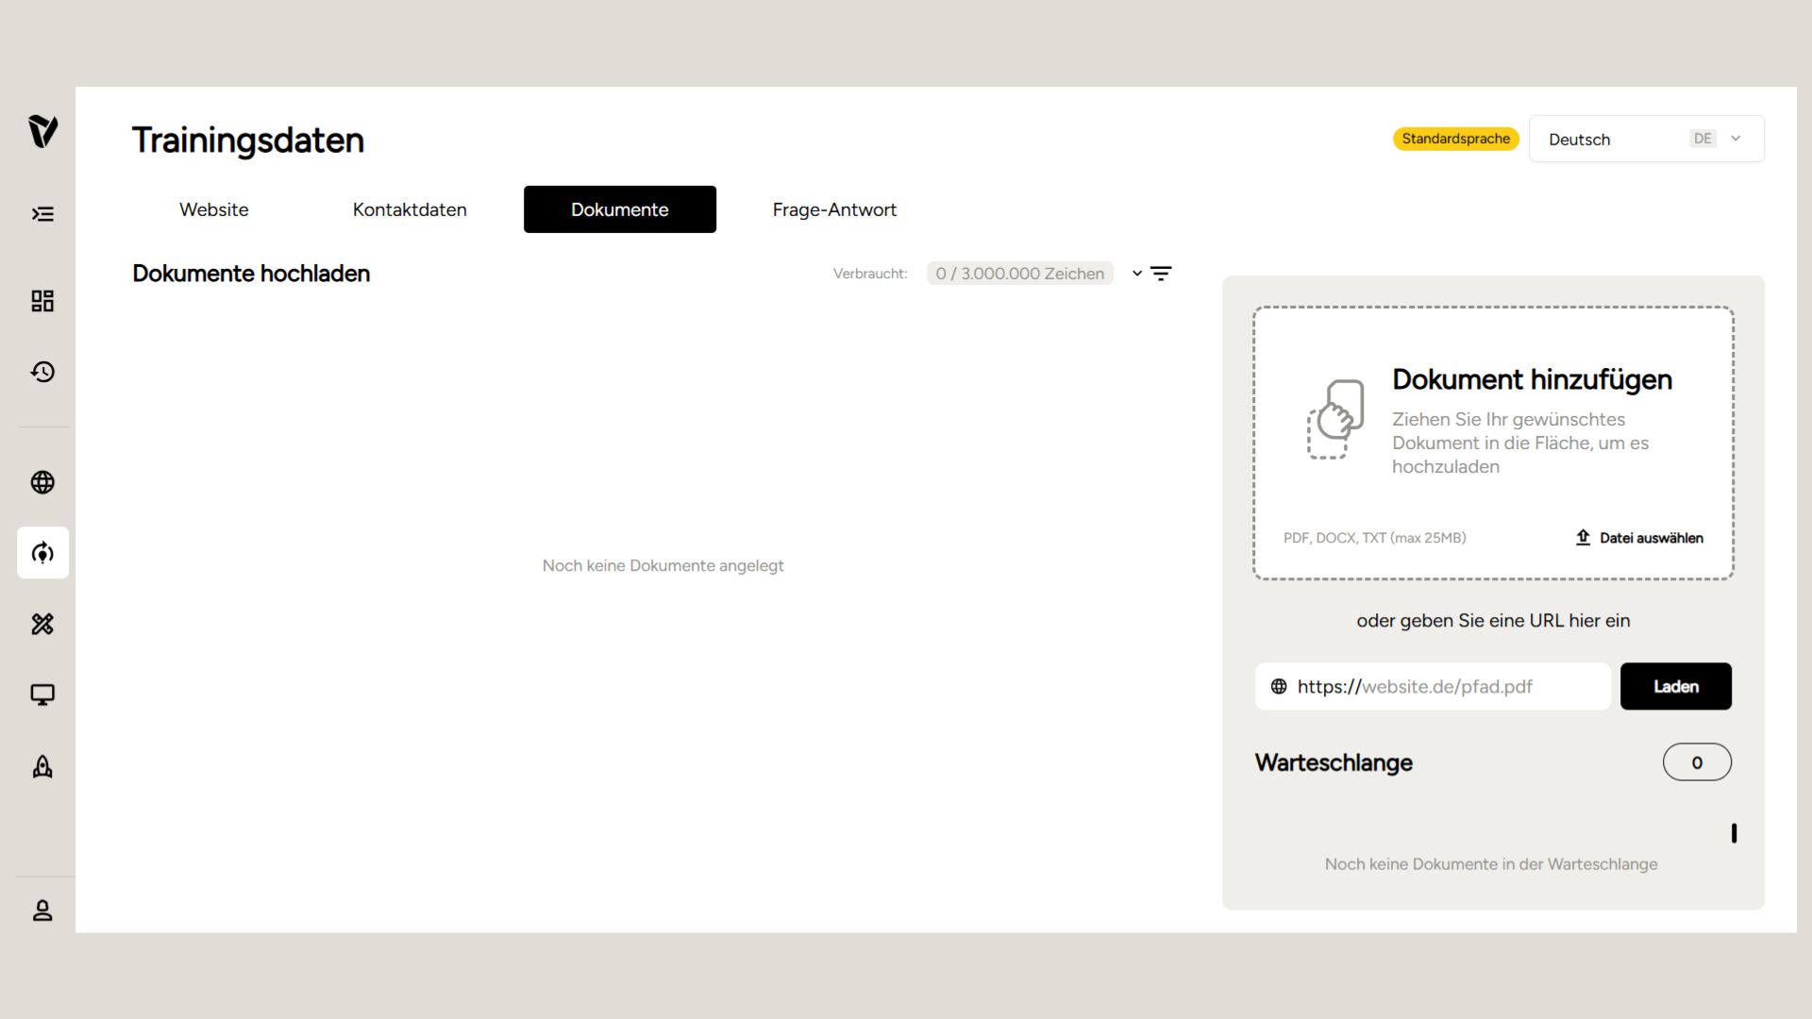Click the logo icon in the sidebar
This screenshot has width=1812, height=1019.
pyautogui.click(x=42, y=131)
